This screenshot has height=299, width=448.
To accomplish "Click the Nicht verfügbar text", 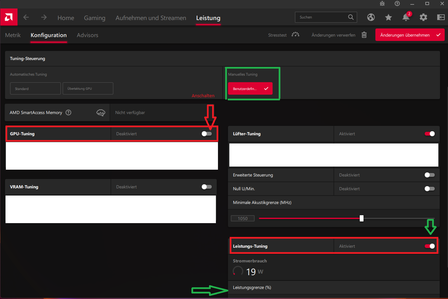I will [130, 112].
